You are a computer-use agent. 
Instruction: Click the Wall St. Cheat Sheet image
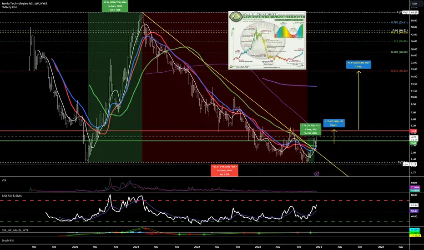tap(267, 40)
